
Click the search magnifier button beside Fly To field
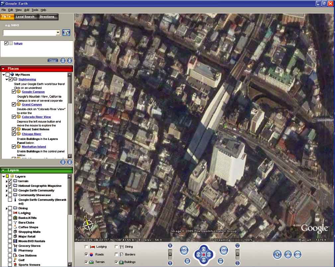point(66,33)
